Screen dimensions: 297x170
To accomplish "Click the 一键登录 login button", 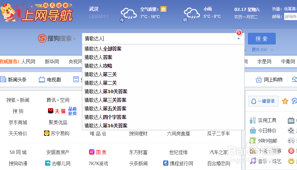I will click(263, 101).
